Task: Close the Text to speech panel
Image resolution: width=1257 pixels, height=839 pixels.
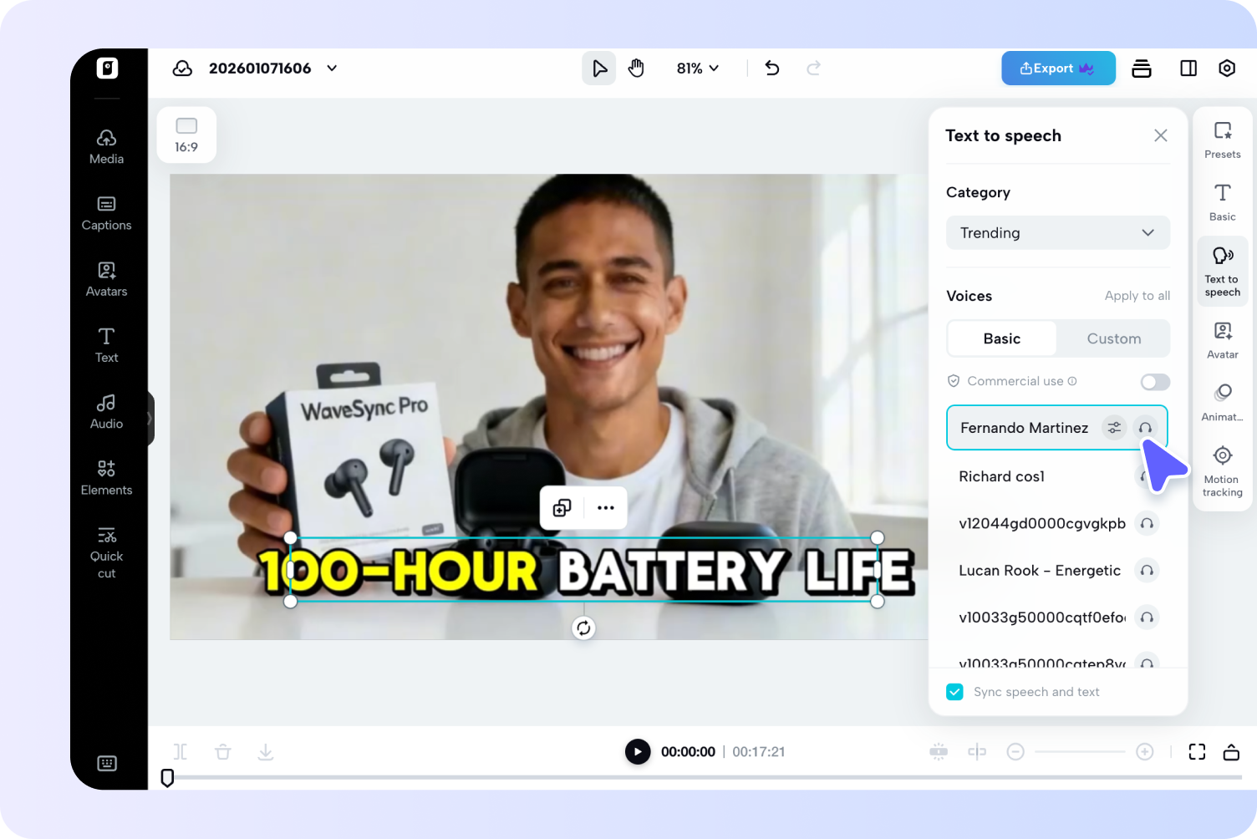Action: (x=1161, y=135)
